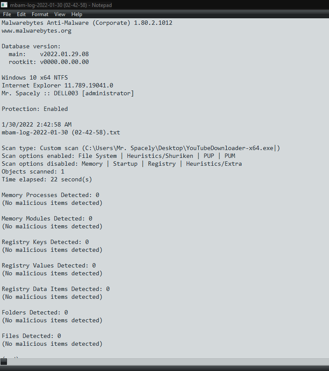Click the empty horizontal scrollbar track
This screenshot has height=371, width=329.
[x=168, y=361]
